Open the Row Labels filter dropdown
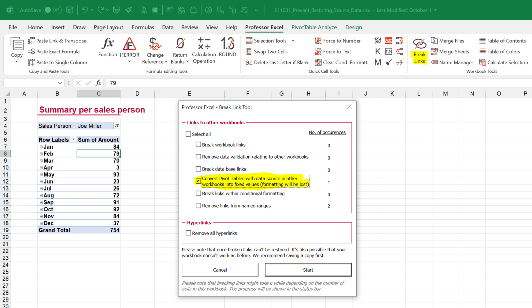Image resolution: width=532 pixels, height=308 pixels. [x=73, y=140]
